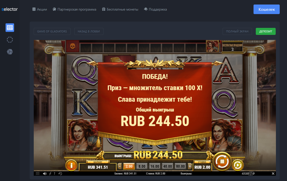This screenshot has height=181, width=287.
Task: Toggle the fast play lightning icon
Action: 50,173
